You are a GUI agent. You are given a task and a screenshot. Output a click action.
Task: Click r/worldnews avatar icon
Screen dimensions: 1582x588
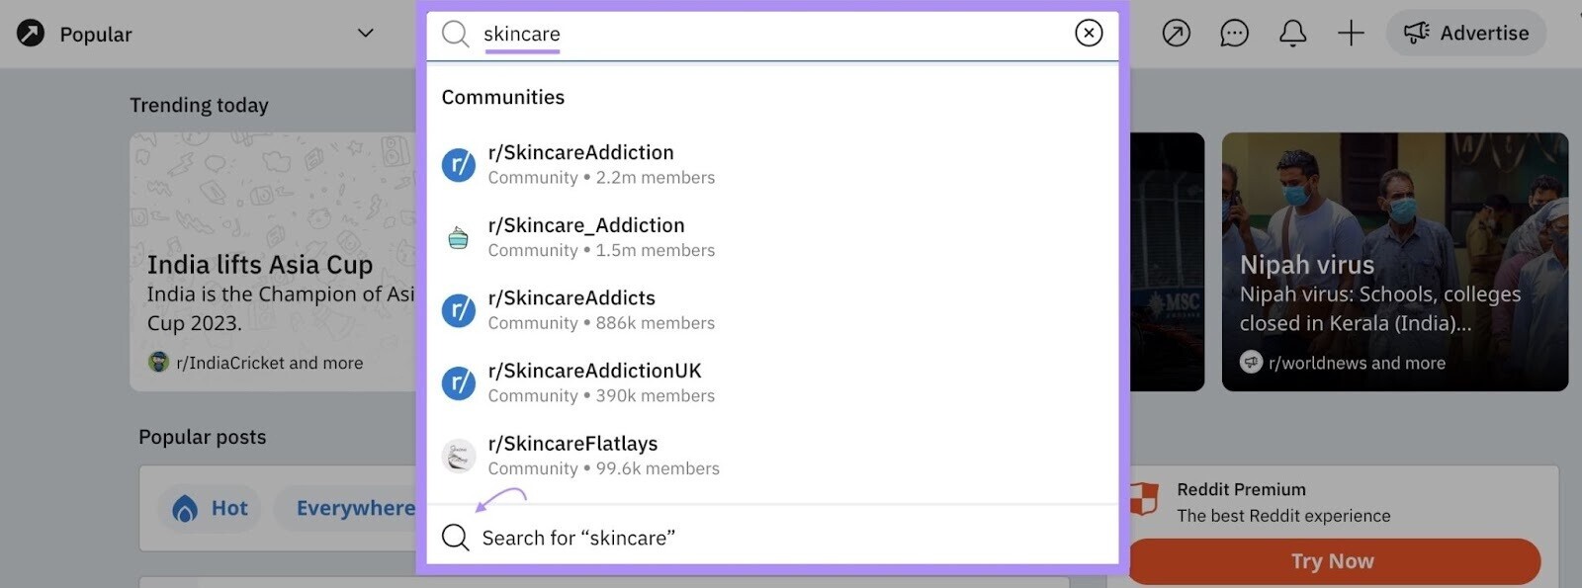(1251, 362)
